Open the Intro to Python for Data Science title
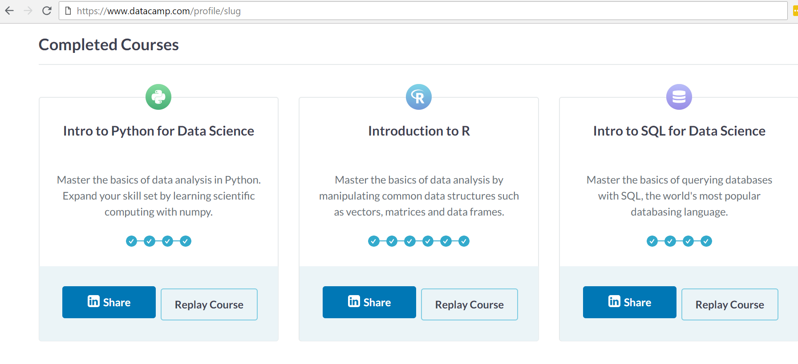Screen dimensions: 798x364 (x=158, y=131)
